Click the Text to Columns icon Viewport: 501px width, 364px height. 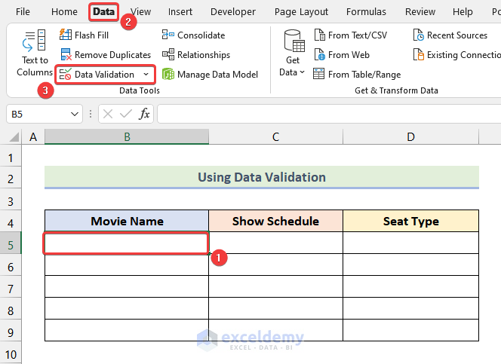tap(34, 41)
